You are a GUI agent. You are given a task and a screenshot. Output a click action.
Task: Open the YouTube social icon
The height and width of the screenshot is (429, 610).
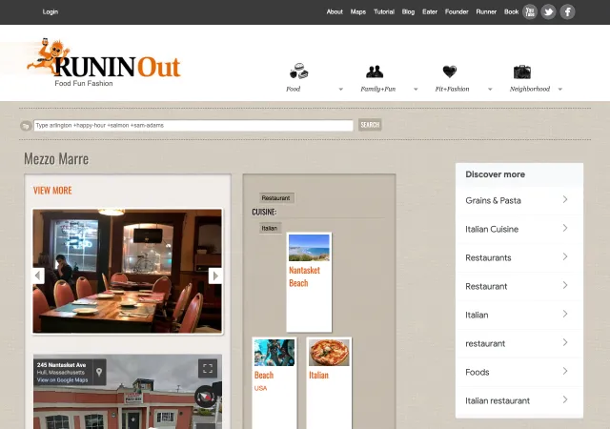point(530,12)
